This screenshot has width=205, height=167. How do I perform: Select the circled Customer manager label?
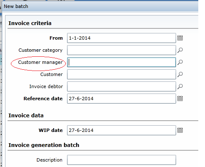[40, 62]
